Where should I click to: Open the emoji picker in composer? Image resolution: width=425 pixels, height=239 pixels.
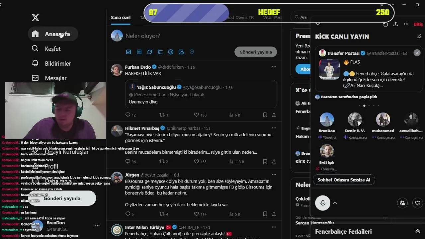tap(171, 52)
